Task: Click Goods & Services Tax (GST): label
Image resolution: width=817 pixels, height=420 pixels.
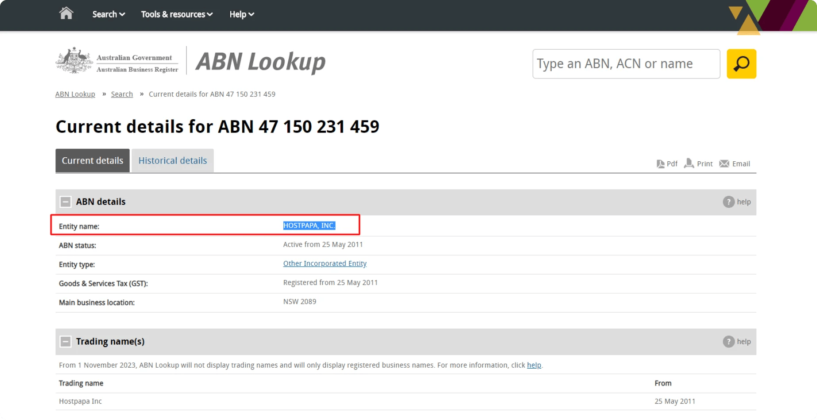Action: [104, 284]
